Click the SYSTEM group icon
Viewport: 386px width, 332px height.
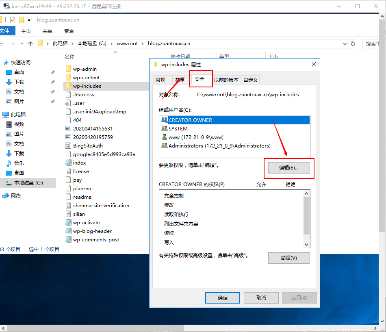pos(164,128)
